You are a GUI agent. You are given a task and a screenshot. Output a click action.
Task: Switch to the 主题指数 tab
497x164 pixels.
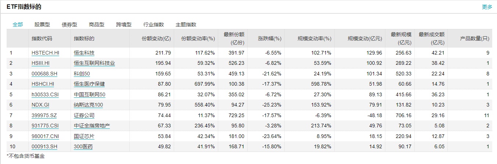tap(186, 25)
